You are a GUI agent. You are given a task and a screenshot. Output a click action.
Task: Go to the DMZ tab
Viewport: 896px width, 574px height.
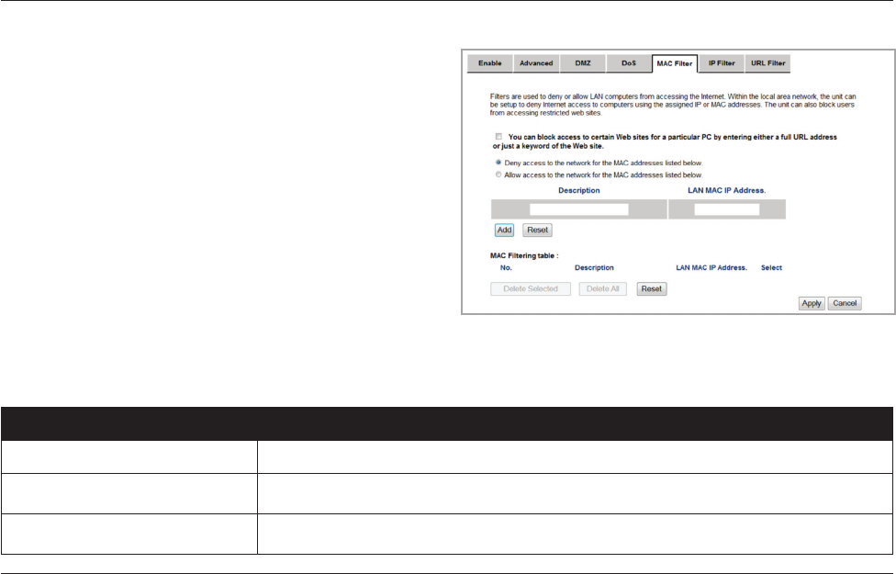pos(583,63)
